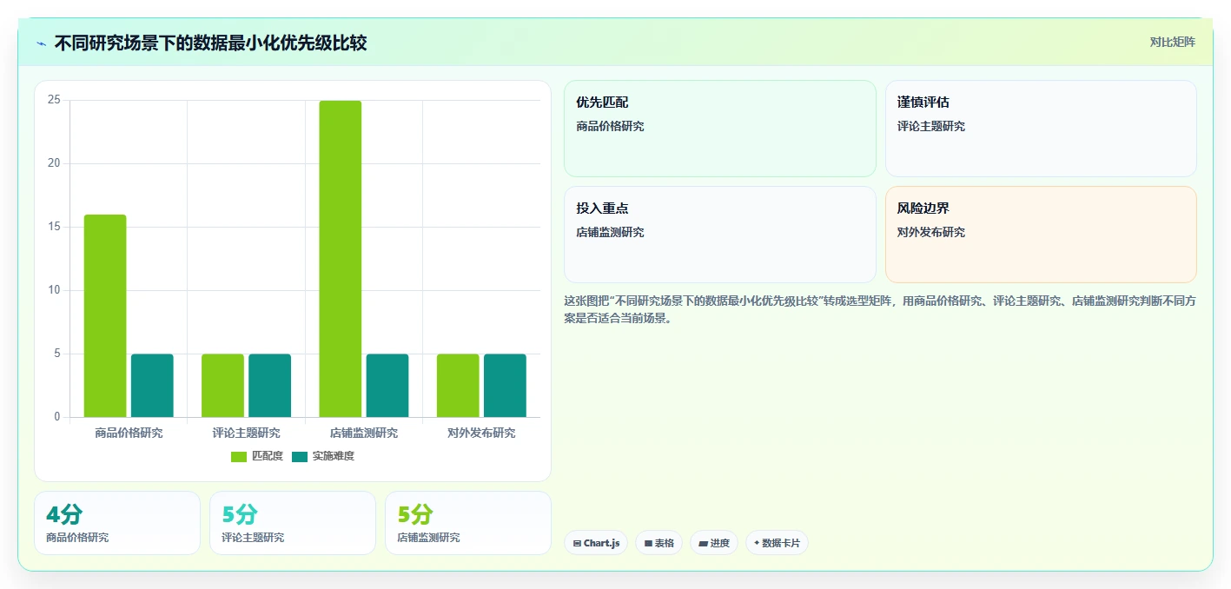Click 评论主题研究 text in 谨慎评估 card
The width and height of the screenshot is (1231, 589).
pyautogui.click(x=931, y=126)
